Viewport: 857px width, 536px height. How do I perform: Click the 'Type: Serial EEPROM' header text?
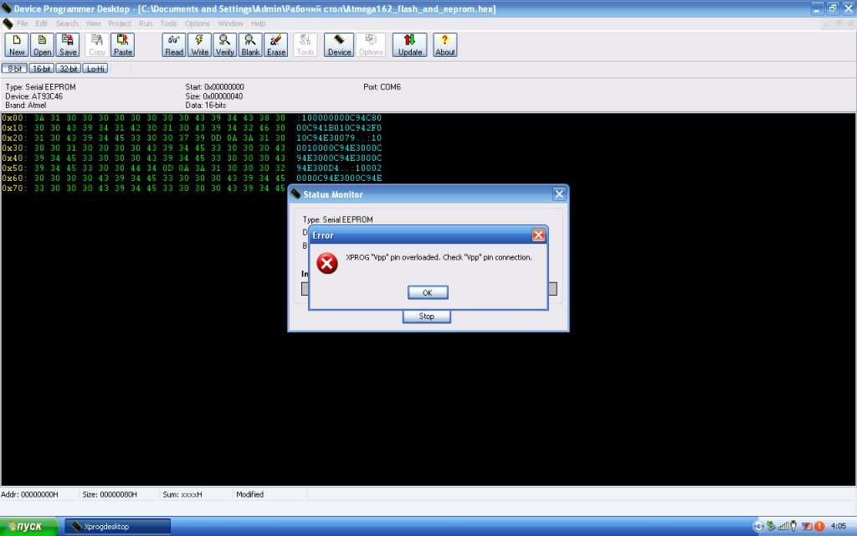pyautogui.click(x=40, y=87)
